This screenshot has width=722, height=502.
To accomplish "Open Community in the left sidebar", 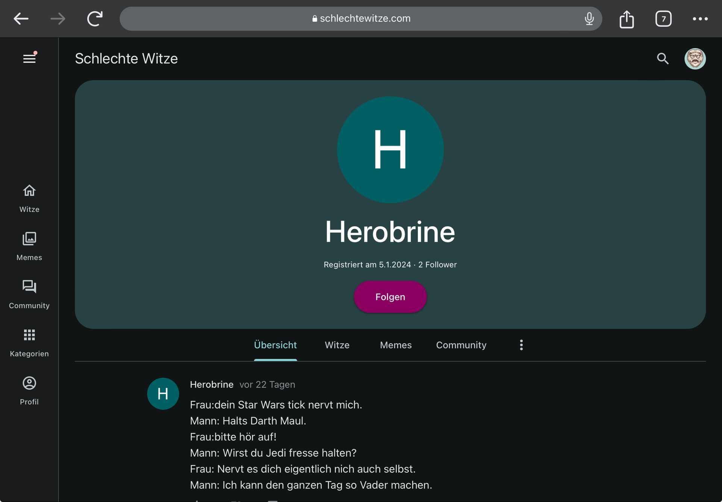I will [x=29, y=295].
